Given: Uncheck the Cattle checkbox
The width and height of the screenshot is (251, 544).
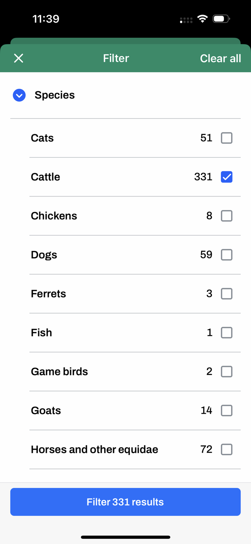Looking at the screenshot, I should (x=227, y=177).
